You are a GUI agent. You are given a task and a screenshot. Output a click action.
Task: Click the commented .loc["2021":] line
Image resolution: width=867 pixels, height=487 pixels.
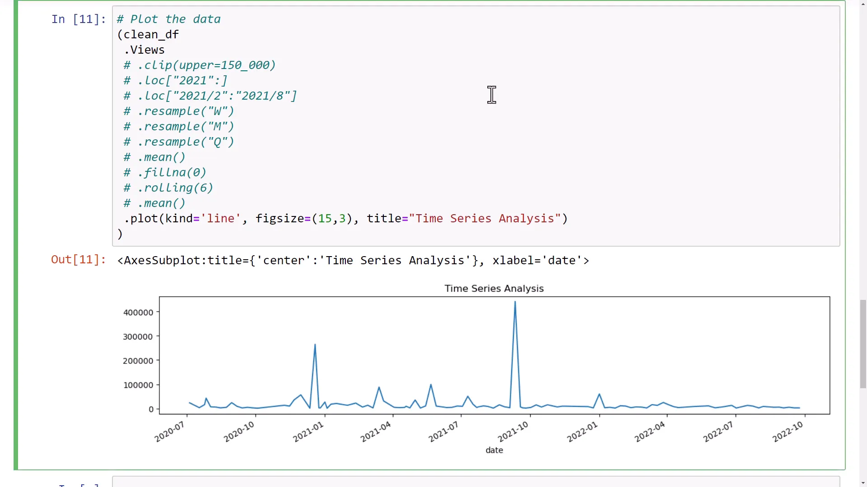175,81
